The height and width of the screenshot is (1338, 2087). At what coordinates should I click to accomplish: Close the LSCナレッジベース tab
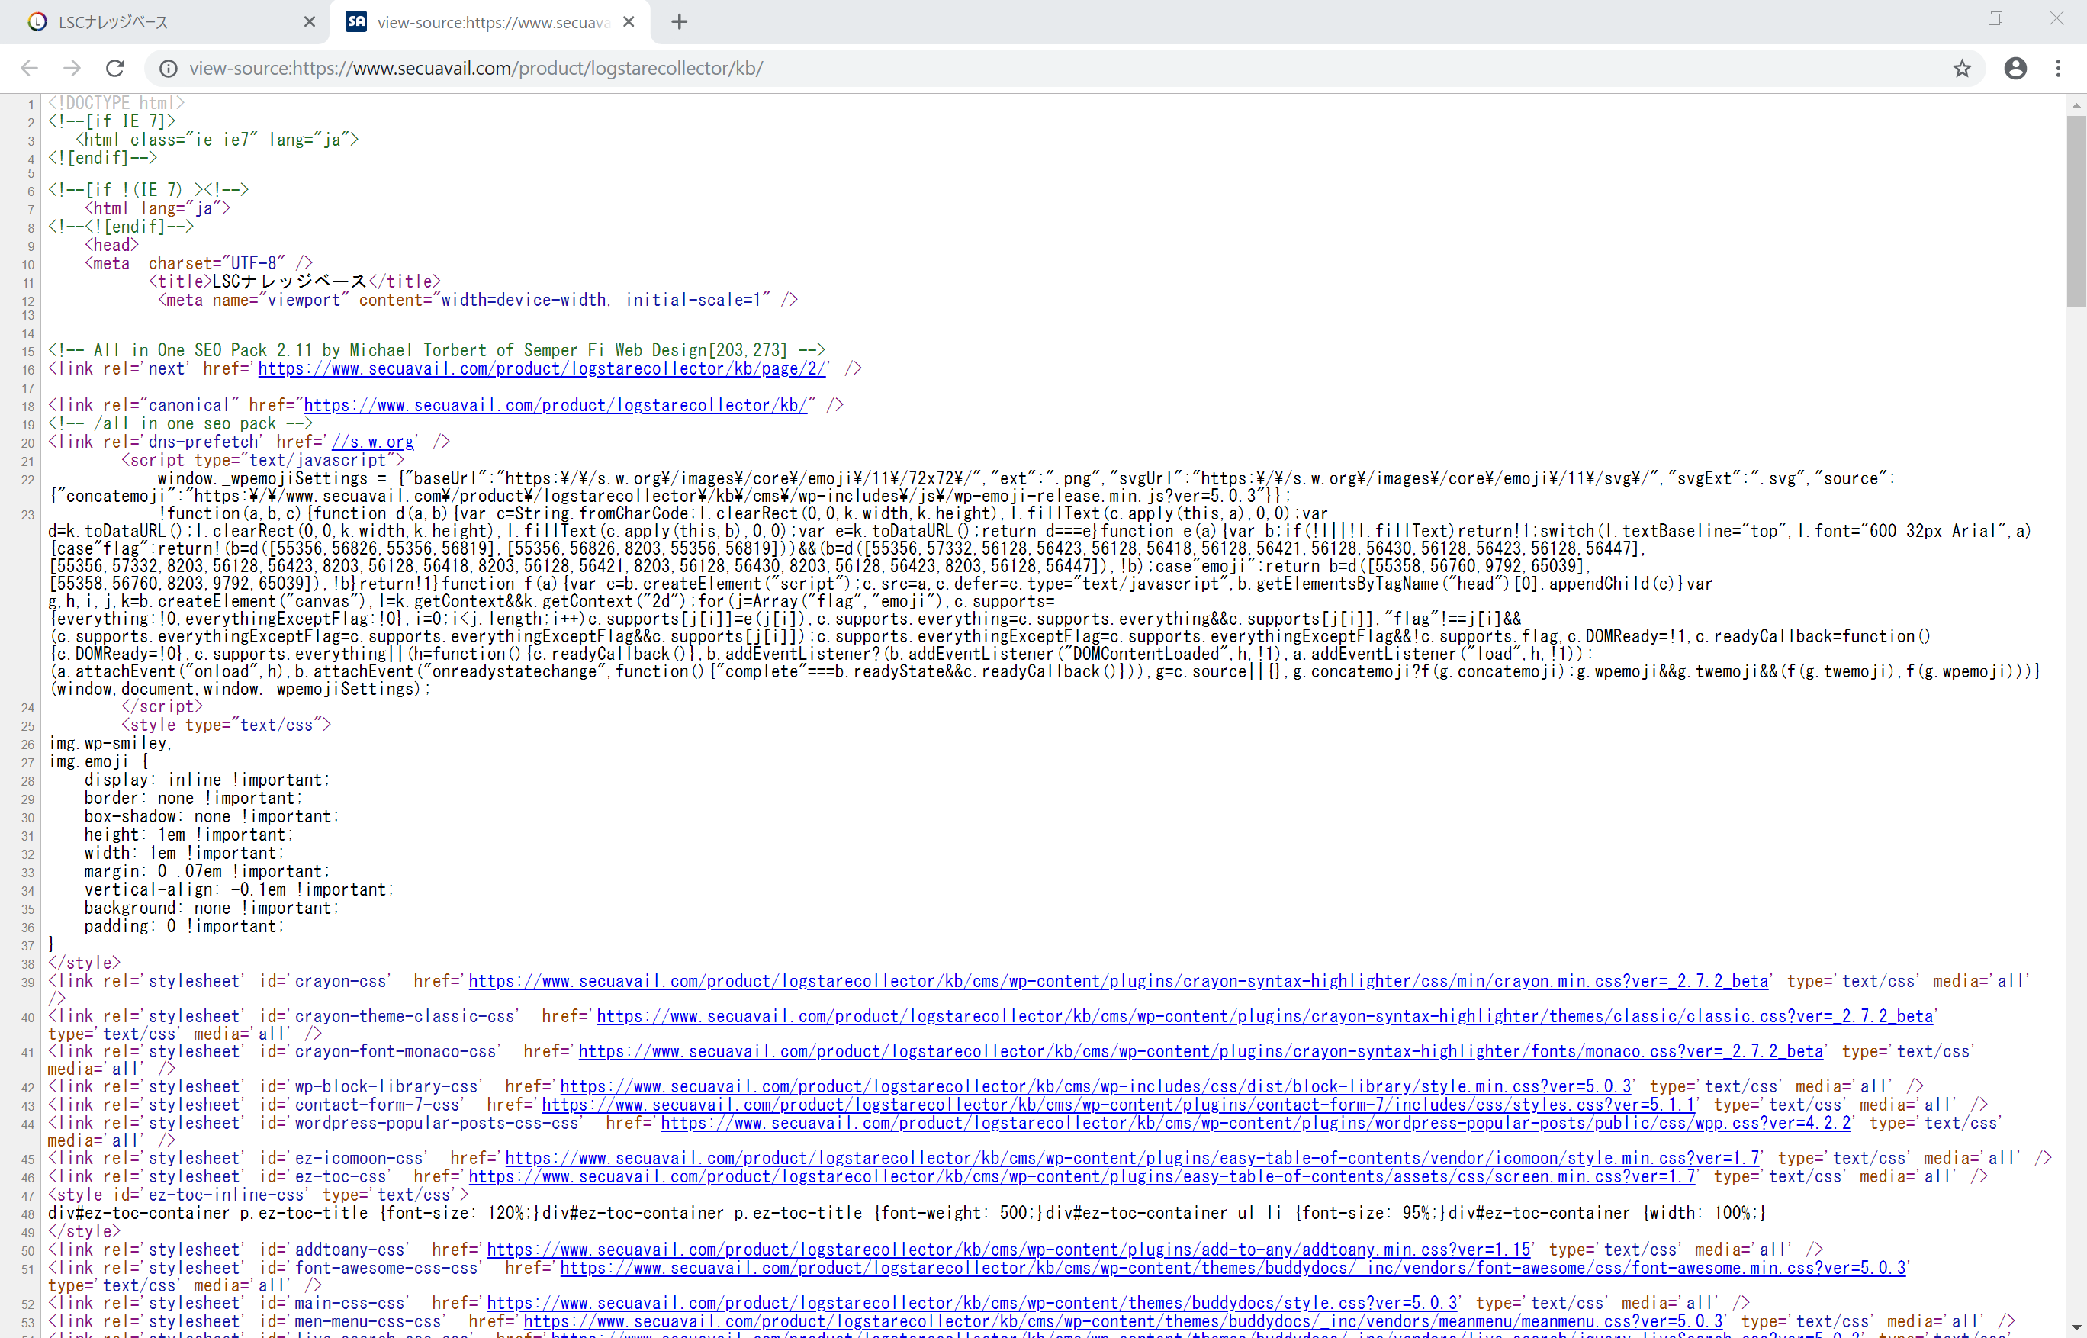coord(310,21)
